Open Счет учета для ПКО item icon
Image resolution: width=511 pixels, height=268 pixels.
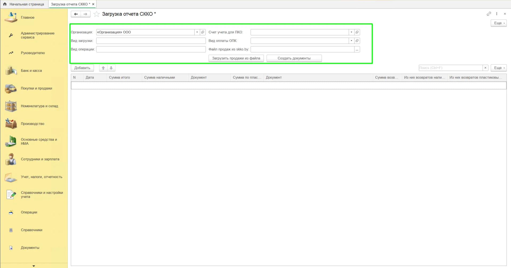(x=357, y=32)
